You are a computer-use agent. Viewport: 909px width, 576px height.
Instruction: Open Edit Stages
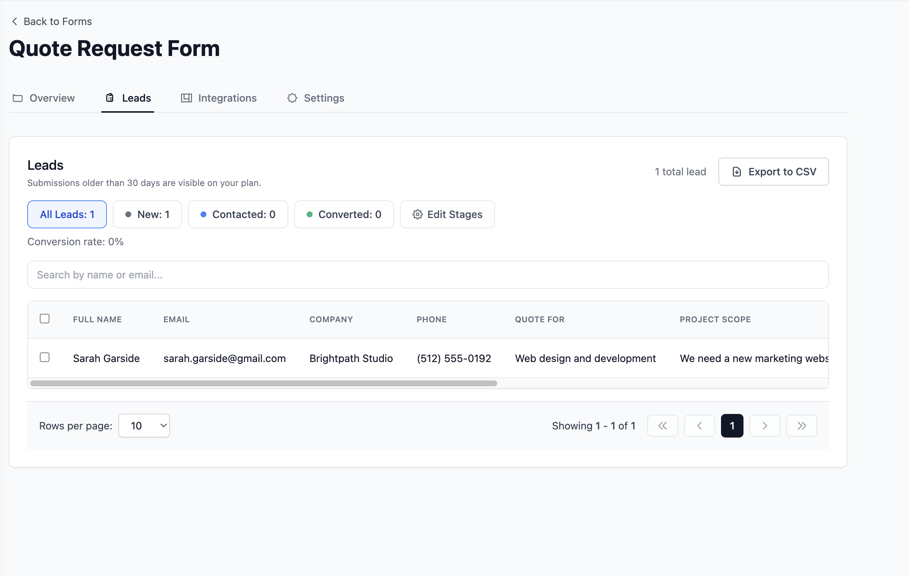click(x=447, y=214)
